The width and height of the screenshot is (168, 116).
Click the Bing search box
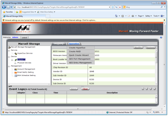pos(141,7)
